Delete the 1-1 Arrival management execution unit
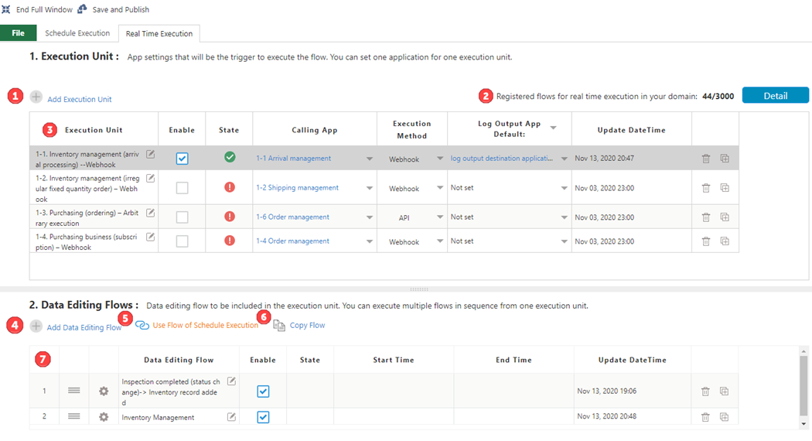 pos(706,159)
